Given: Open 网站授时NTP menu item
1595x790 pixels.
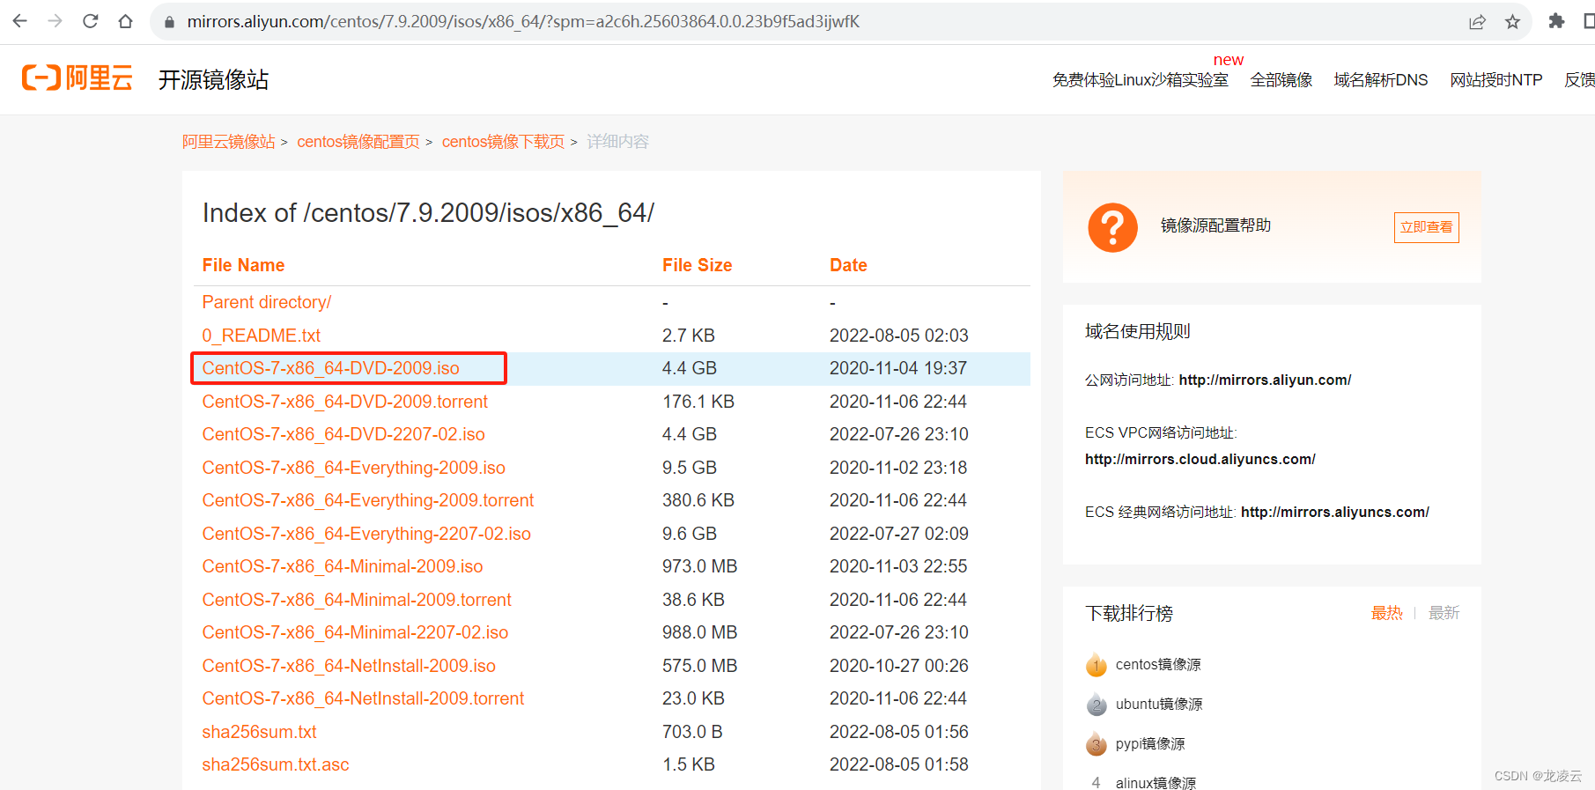Looking at the screenshot, I should [x=1495, y=80].
